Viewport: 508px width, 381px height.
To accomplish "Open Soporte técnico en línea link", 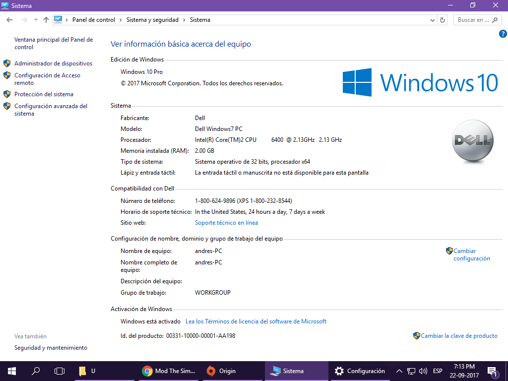I will pyautogui.click(x=226, y=223).
